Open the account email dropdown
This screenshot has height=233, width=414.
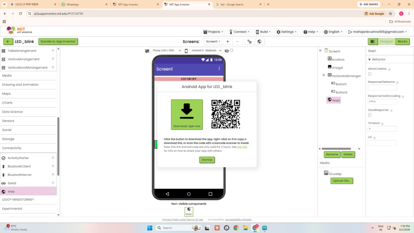378,32
